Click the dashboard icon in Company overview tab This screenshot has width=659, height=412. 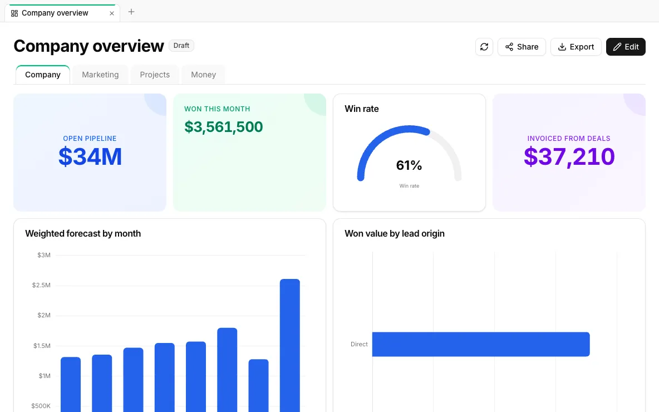14,13
